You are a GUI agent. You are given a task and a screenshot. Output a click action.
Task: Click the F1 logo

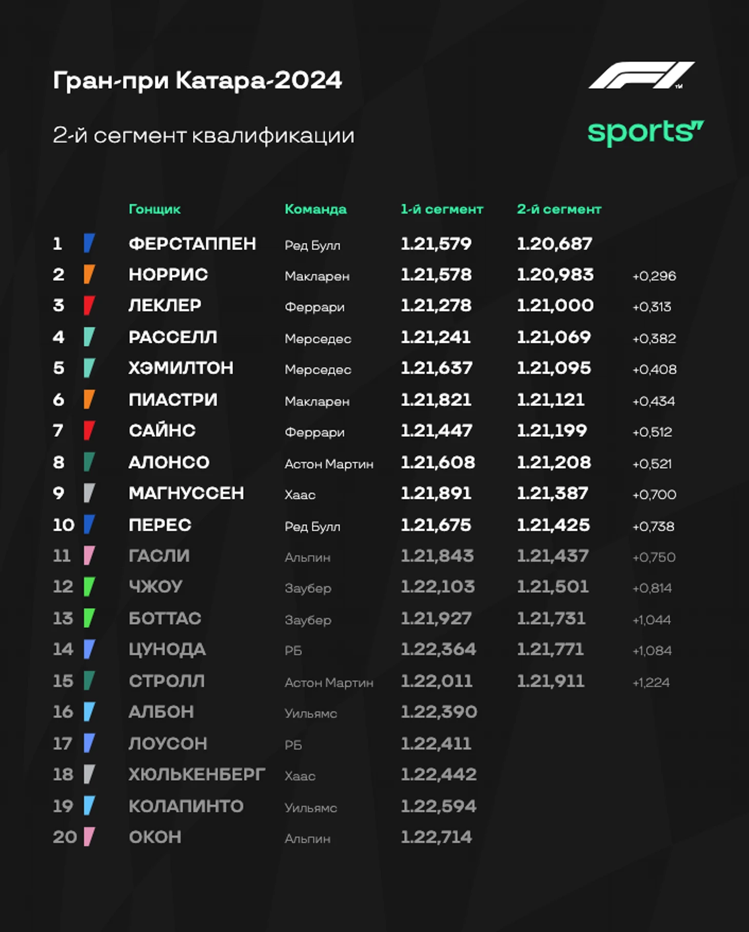point(641,75)
